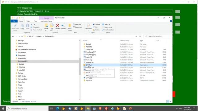Sort by the Type column header
The height and width of the screenshot is (111, 198).
pos(141,41)
